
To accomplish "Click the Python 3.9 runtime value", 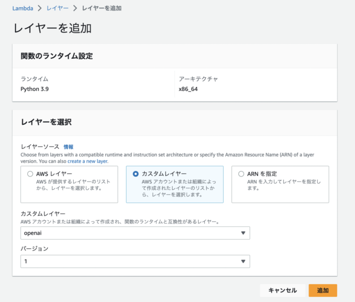I will coord(34,89).
